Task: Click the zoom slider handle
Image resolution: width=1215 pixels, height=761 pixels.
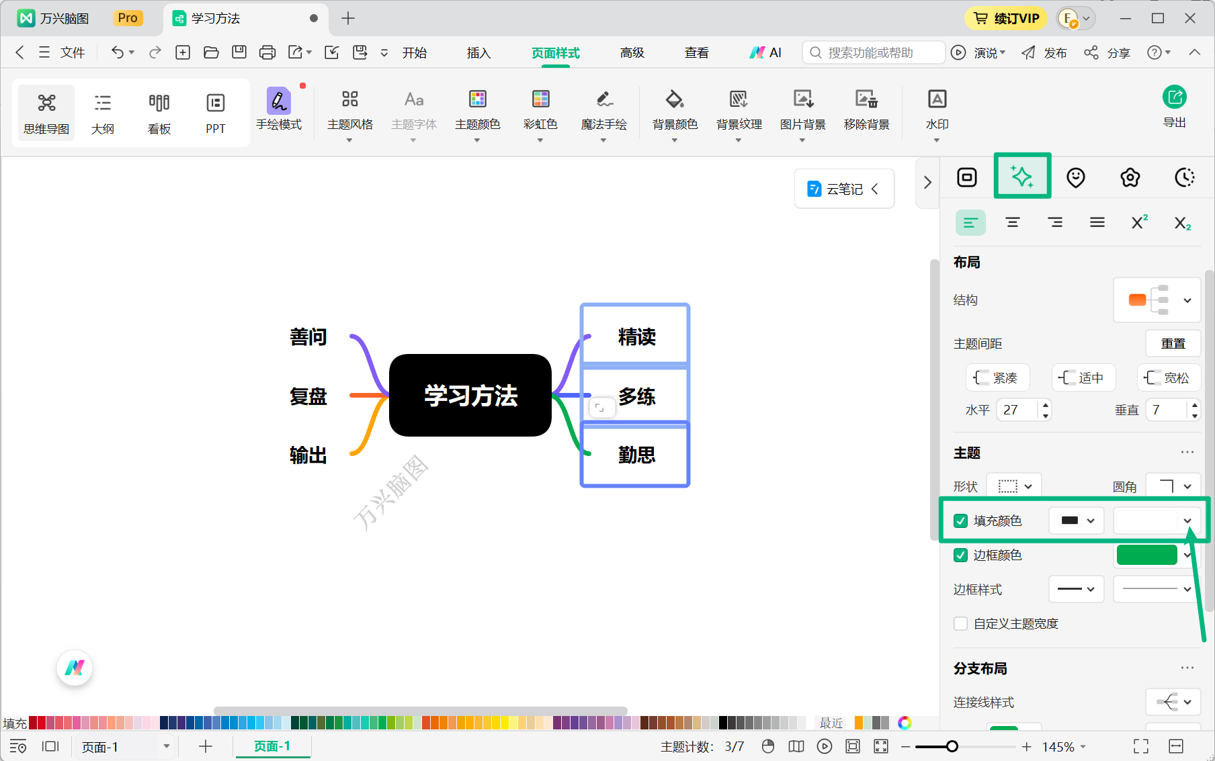Action: click(x=952, y=746)
